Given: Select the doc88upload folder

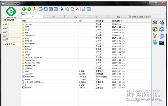Looking at the screenshot, I should 30,44.
